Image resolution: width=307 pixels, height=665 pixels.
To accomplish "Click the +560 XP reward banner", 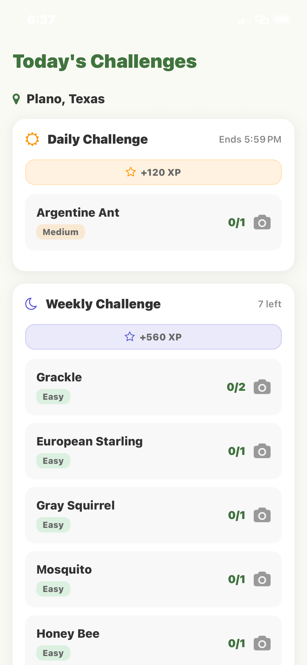I will tap(153, 337).
